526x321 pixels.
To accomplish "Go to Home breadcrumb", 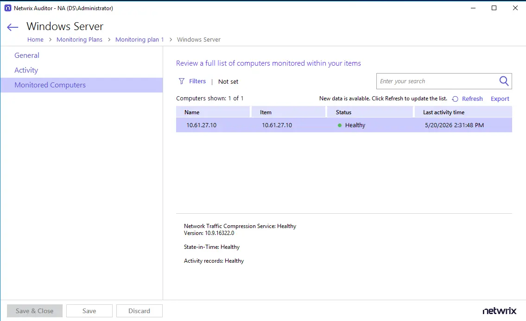I will [x=35, y=39].
